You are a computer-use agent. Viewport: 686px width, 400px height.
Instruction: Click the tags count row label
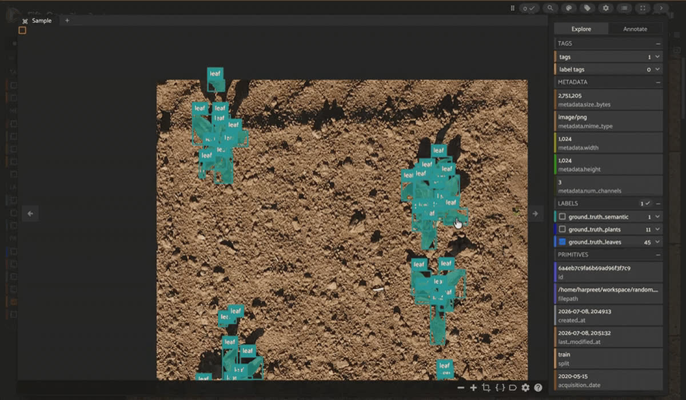click(x=565, y=57)
